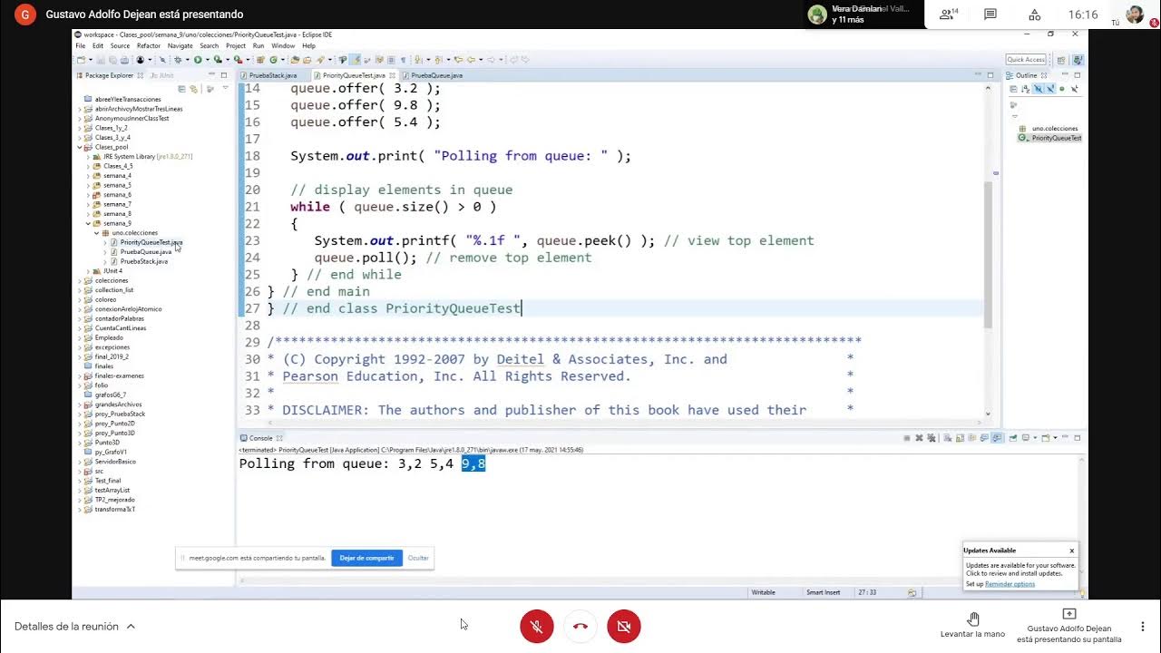Viewport: 1161px width, 653px height.
Task: Expand the AnonymousInnerClassTest project
Action: coord(79,119)
